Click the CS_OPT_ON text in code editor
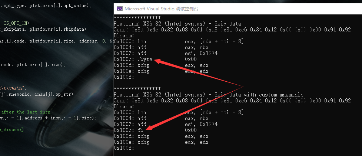 click(17, 23)
